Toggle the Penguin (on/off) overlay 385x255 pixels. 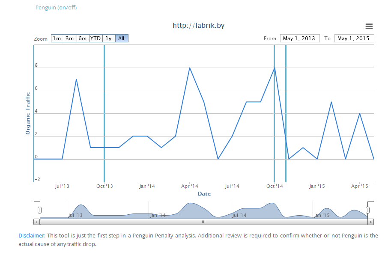[x=56, y=8]
